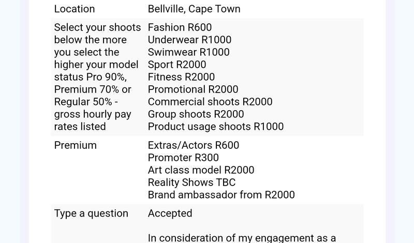Click Commercial shoots R2000 text
This screenshot has height=243, width=414.
click(x=210, y=102)
